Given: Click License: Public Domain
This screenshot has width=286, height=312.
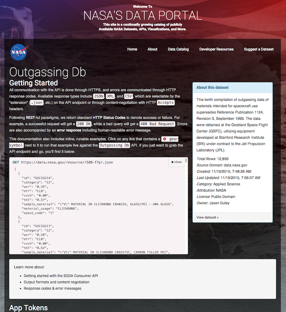Looking at the screenshot, I should tap(216, 197).
